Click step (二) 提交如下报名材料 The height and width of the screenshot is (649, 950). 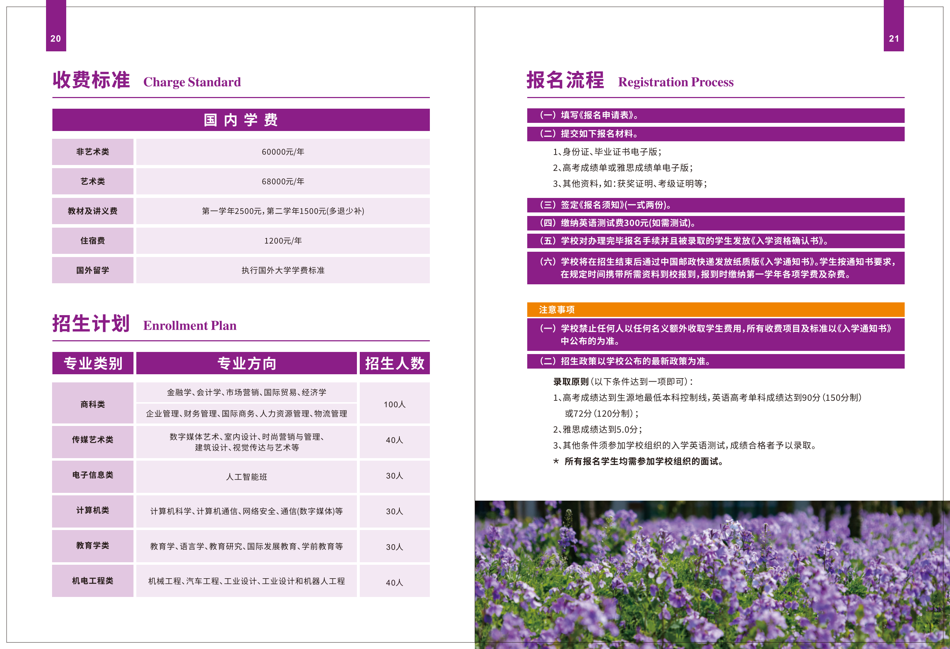[x=716, y=134]
